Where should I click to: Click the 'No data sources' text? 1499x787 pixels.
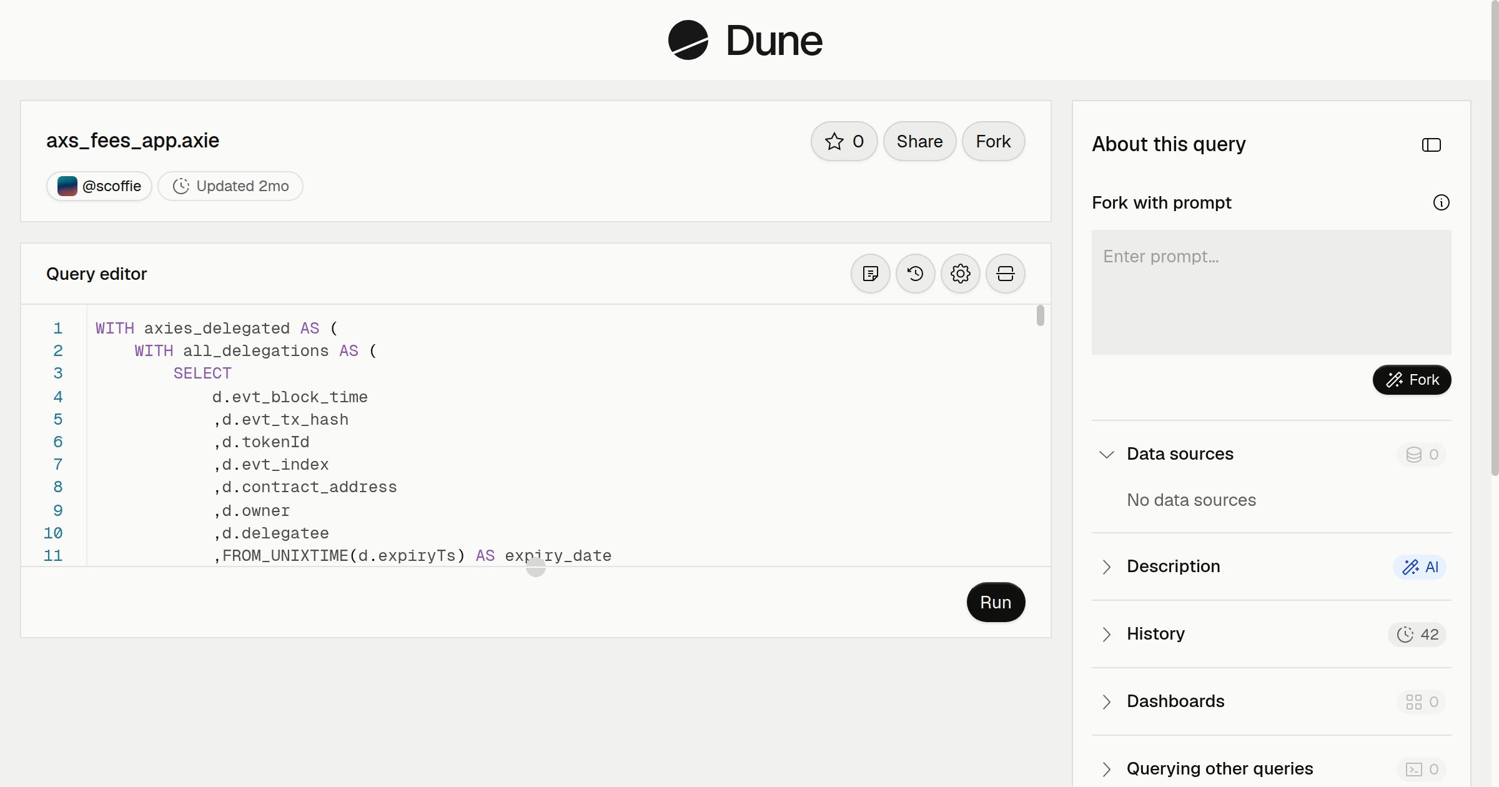1191,500
